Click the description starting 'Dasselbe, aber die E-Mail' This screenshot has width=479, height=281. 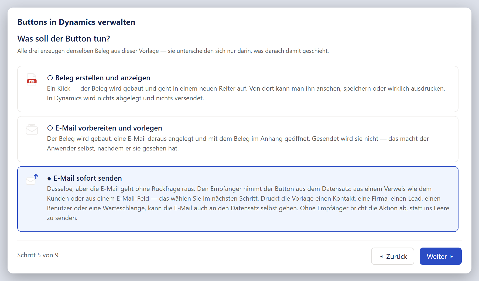point(248,203)
